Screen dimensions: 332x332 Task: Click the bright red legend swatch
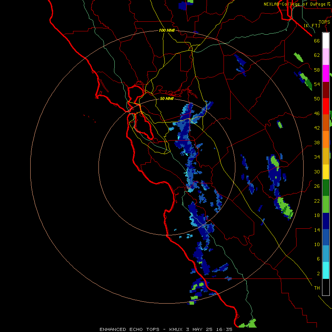326,106
